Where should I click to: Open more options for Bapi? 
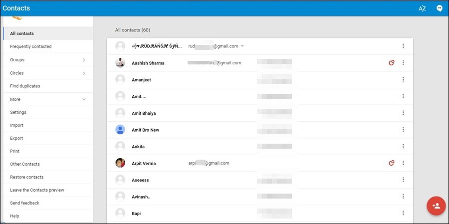coord(403,213)
